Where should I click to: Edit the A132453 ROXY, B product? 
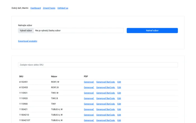pos(119,87)
